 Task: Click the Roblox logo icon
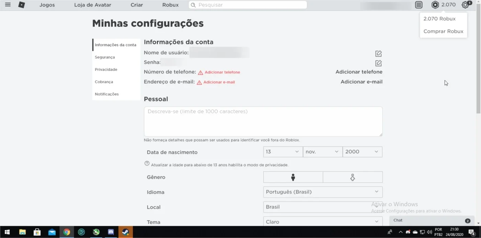[x=21, y=5]
